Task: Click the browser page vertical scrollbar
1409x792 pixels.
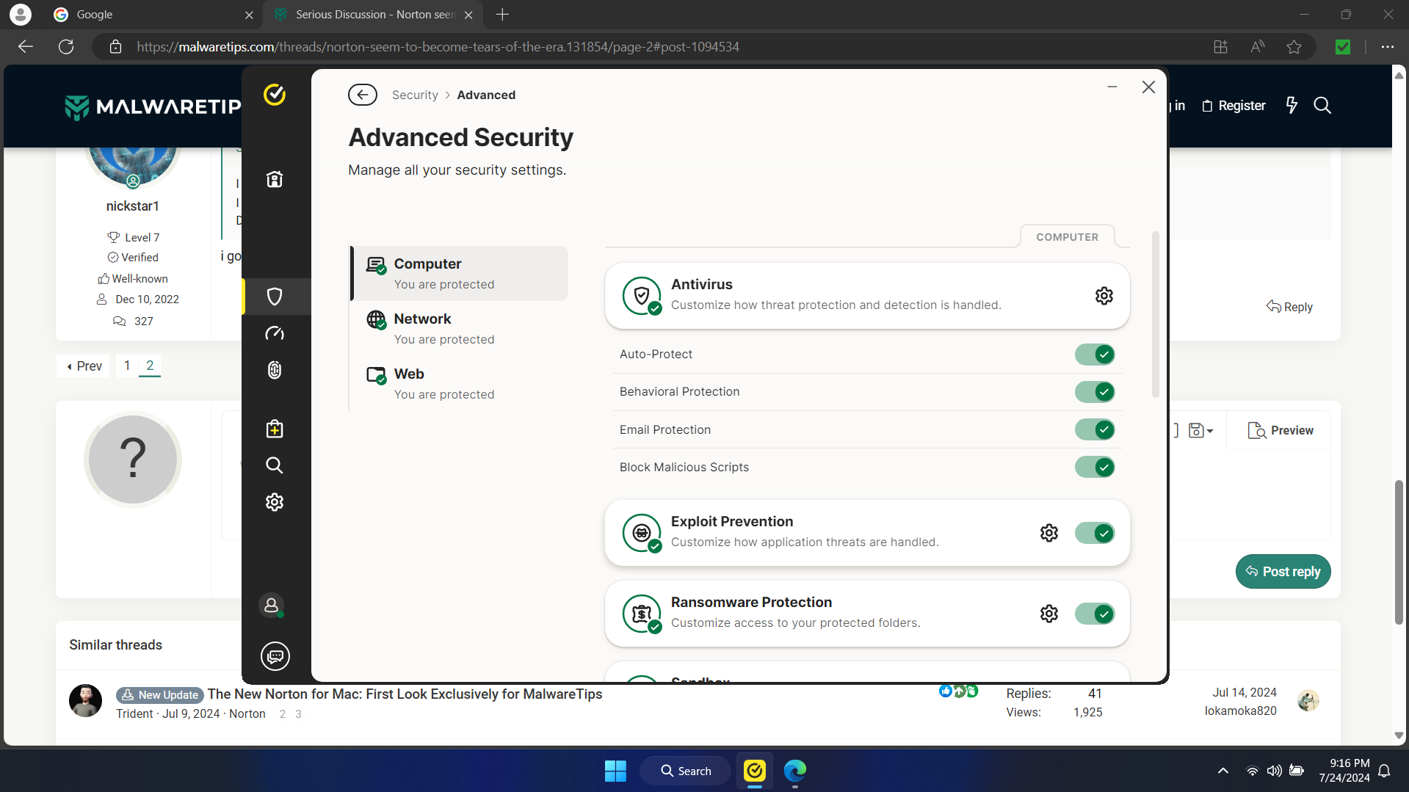Action: pyautogui.click(x=1399, y=553)
